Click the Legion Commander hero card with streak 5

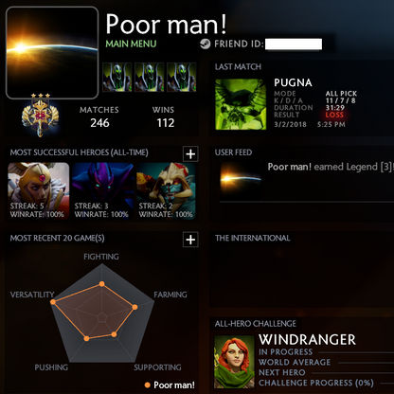[x=39, y=191]
